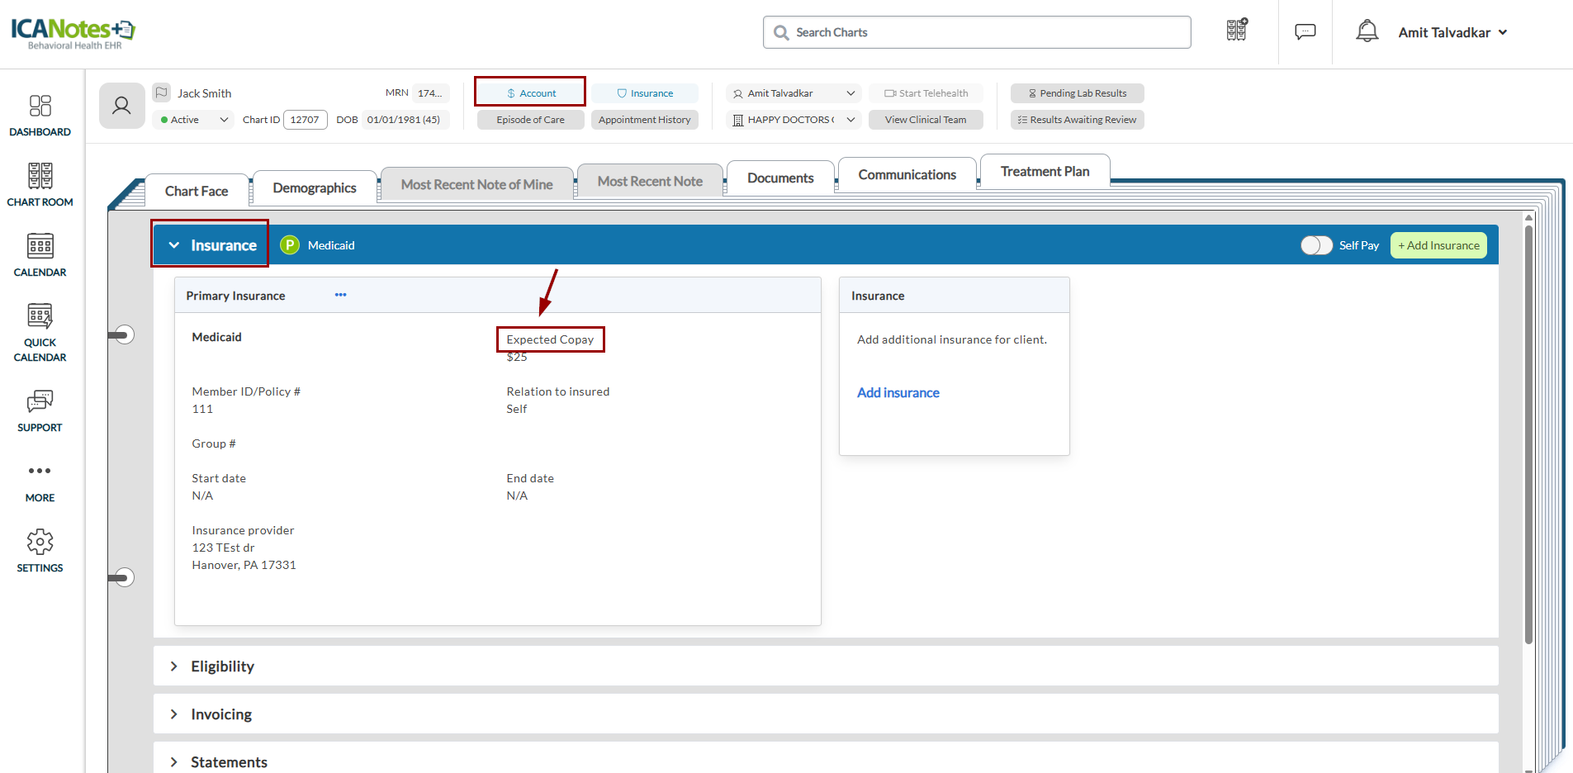Collapse the Insurance section
Viewport: 1573px width, 773px height.
point(174,245)
